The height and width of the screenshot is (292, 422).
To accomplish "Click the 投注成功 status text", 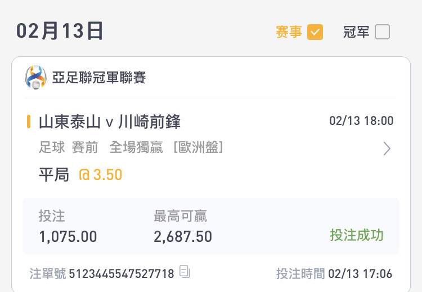I will click(357, 235).
